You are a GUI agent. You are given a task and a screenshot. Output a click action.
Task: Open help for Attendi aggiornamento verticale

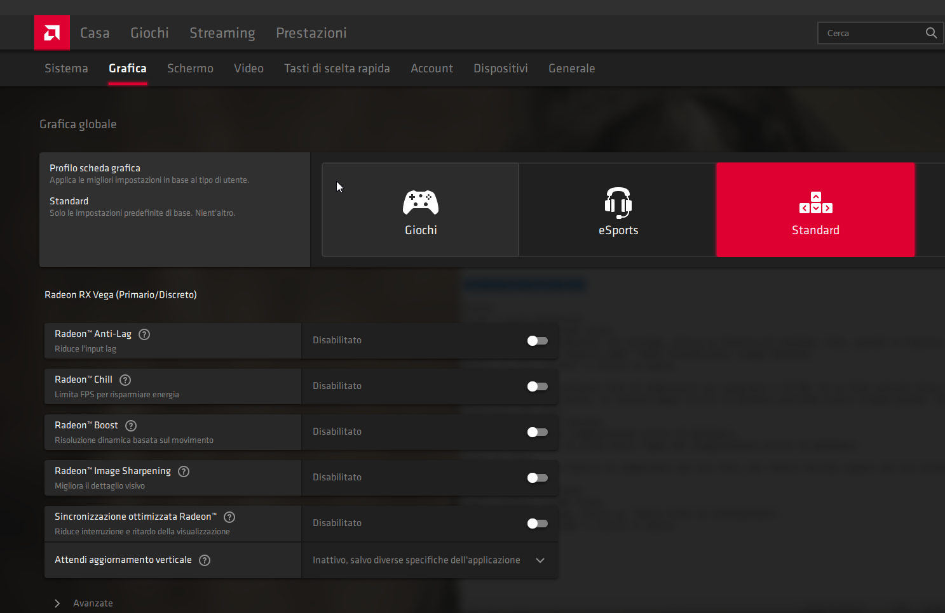[205, 560]
